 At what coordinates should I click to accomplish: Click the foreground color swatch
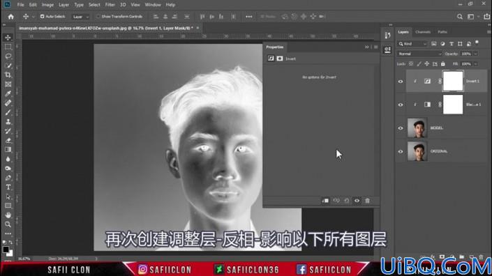point(6,250)
